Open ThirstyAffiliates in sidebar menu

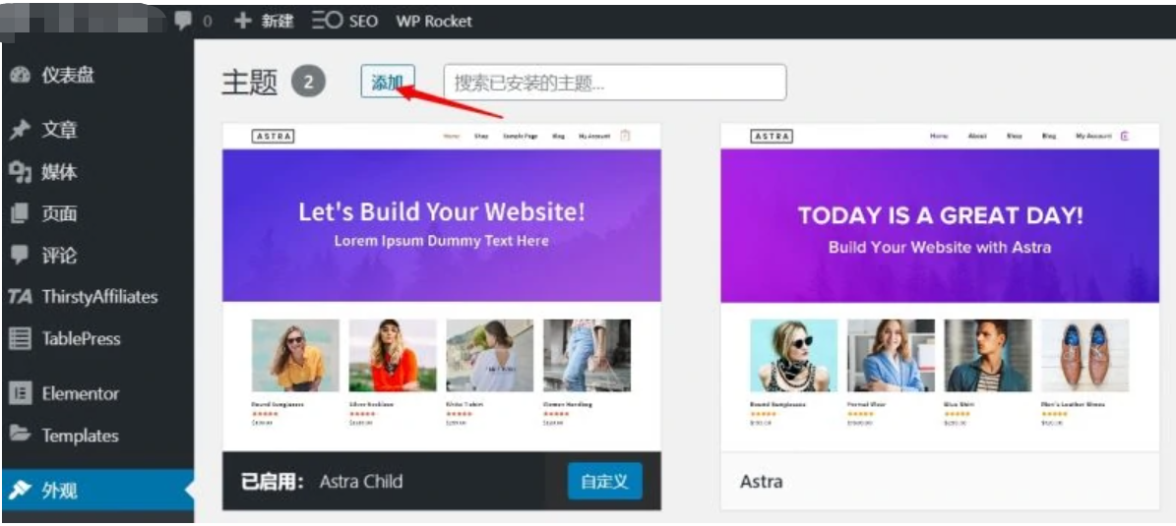(97, 297)
